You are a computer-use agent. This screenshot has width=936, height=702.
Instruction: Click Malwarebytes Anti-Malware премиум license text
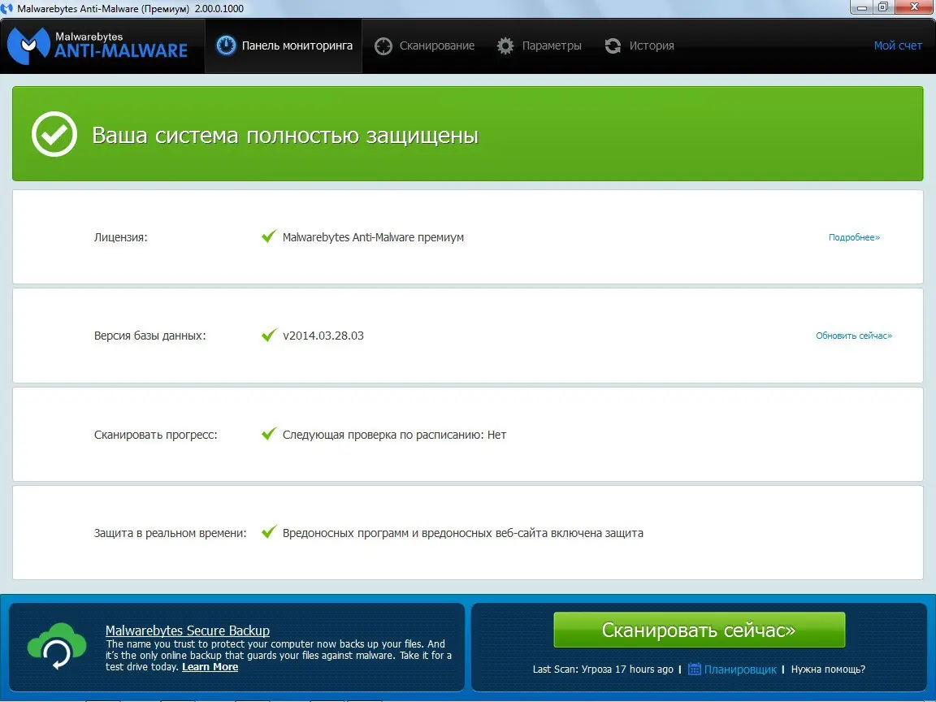(x=373, y=237)
